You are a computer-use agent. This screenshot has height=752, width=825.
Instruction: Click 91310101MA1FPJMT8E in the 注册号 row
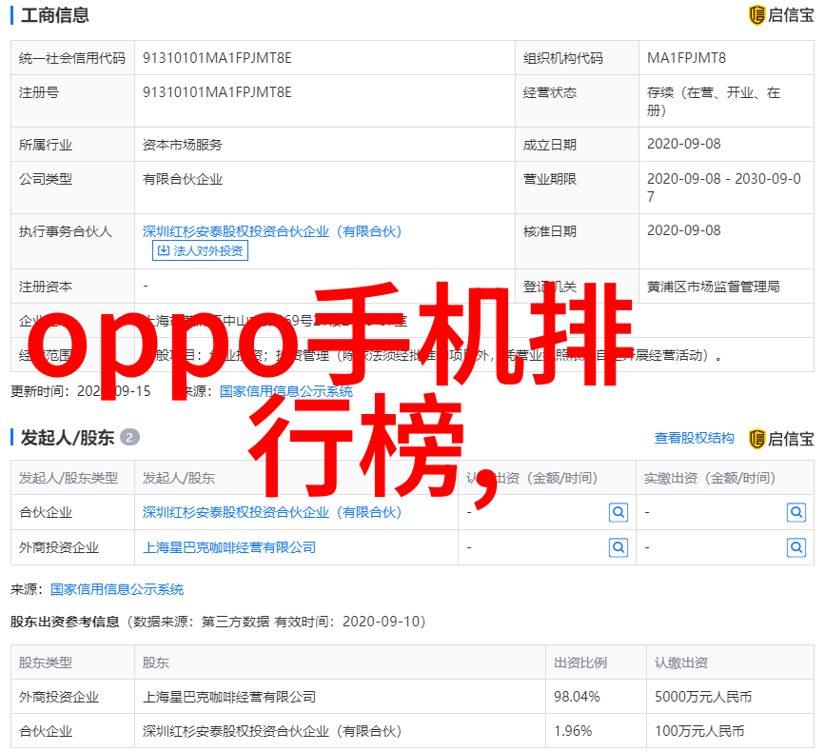(217, 92)
